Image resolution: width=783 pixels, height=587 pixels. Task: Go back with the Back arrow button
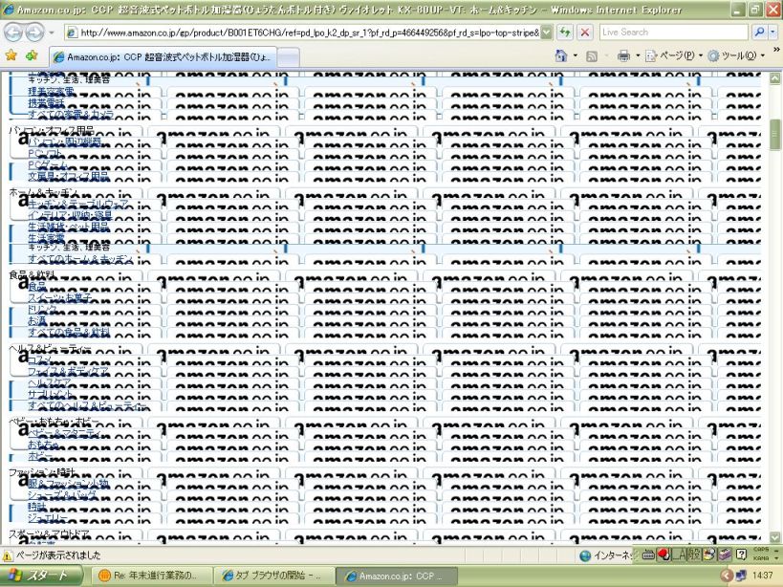pos(13,33)
